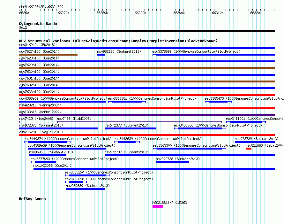Click nsv972739 (Sudmant2013) label
Viewport: 284px width, 224px height.
(257, 139)
